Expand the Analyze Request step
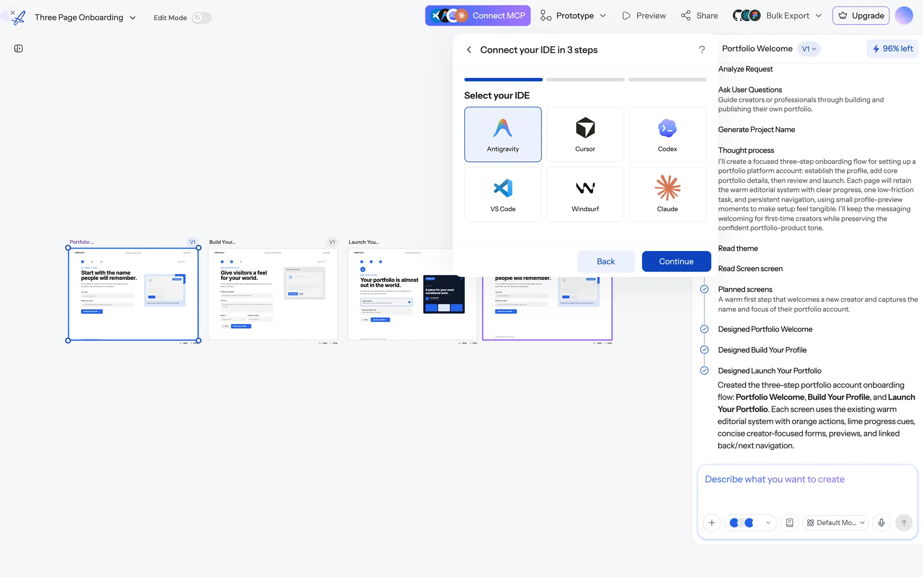 pyautogui.click(x=745, y=69)
